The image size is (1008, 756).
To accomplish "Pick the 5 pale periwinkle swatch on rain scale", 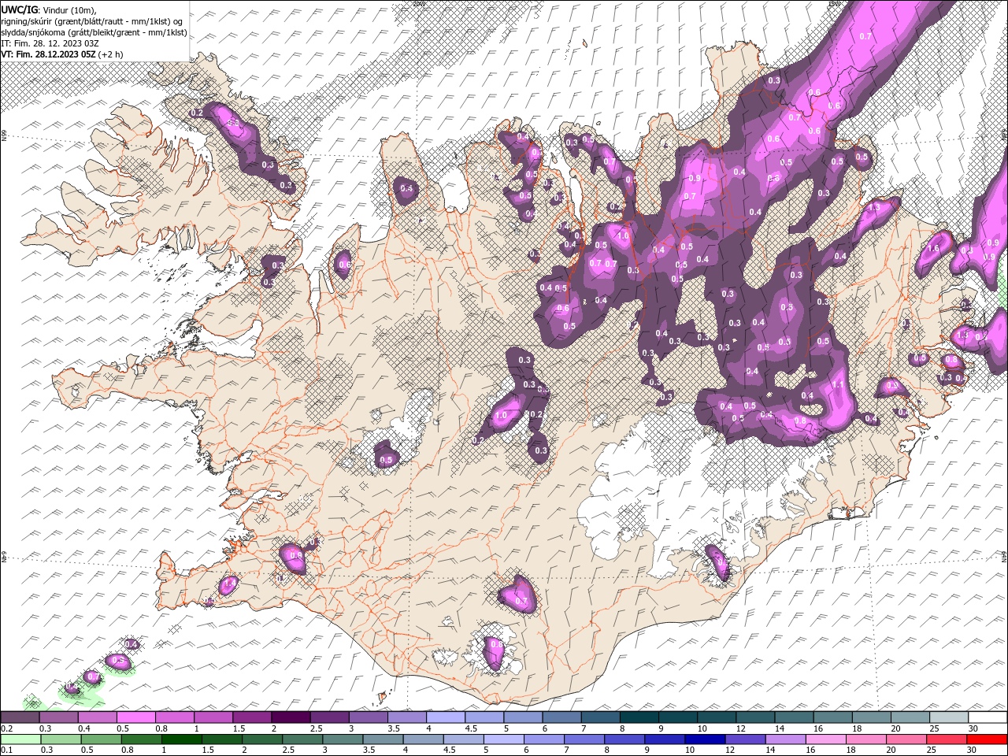I will [503, 739].
